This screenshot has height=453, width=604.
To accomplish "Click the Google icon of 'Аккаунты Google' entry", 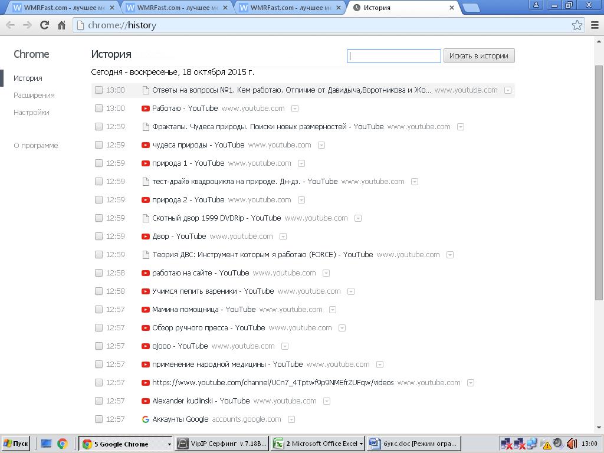I will [x=146, y=419].
